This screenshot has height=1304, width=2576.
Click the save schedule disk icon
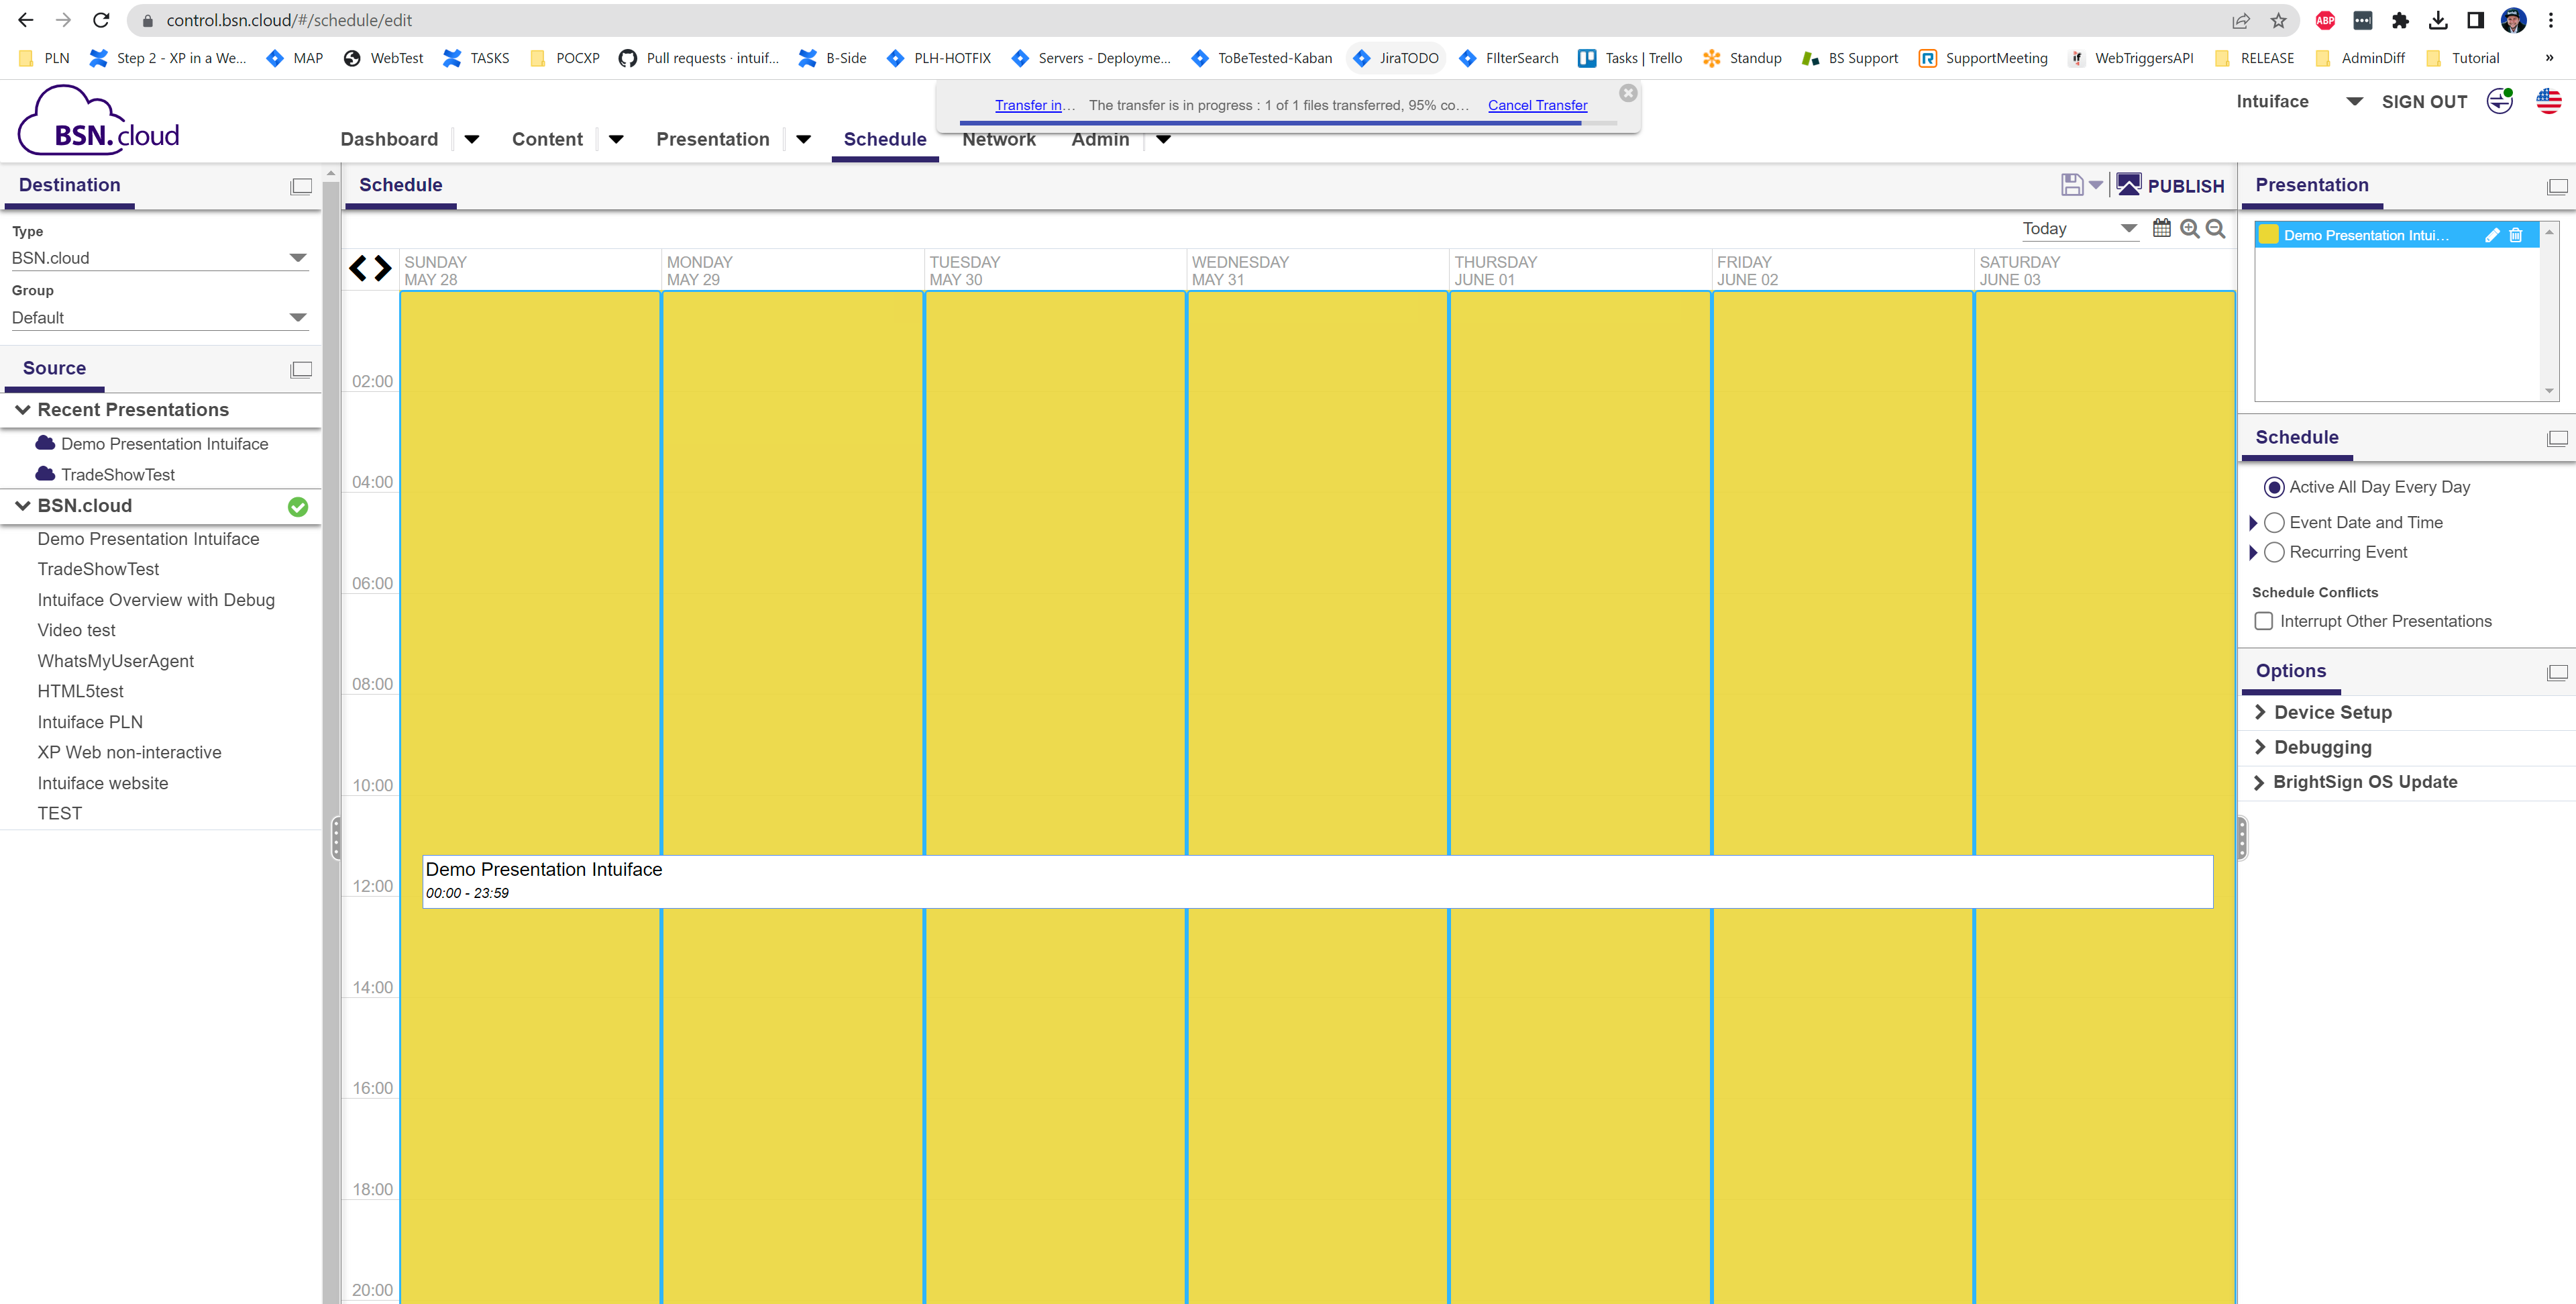(2071, 185)
